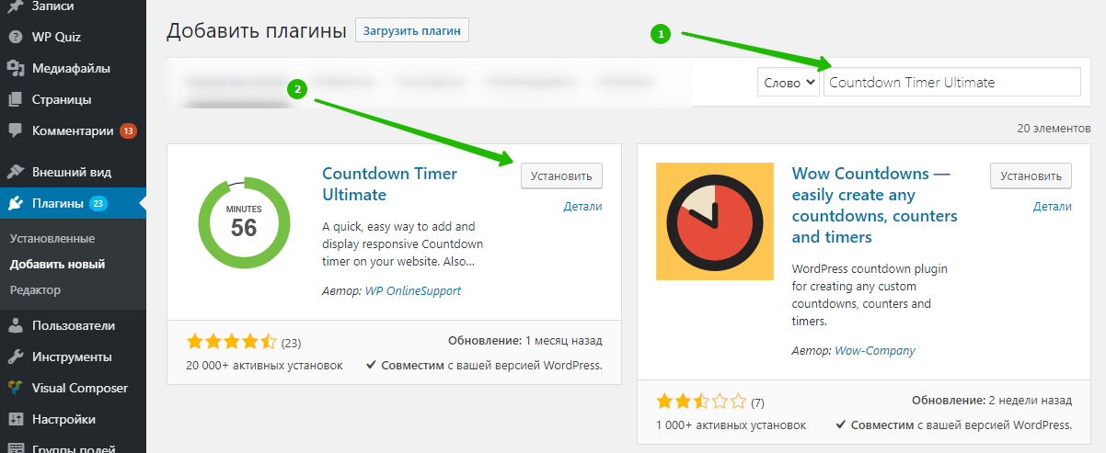This screenshot has height=453, width=1106.
Task: Open Установленные plugins submenu
Action: [52, 238]
